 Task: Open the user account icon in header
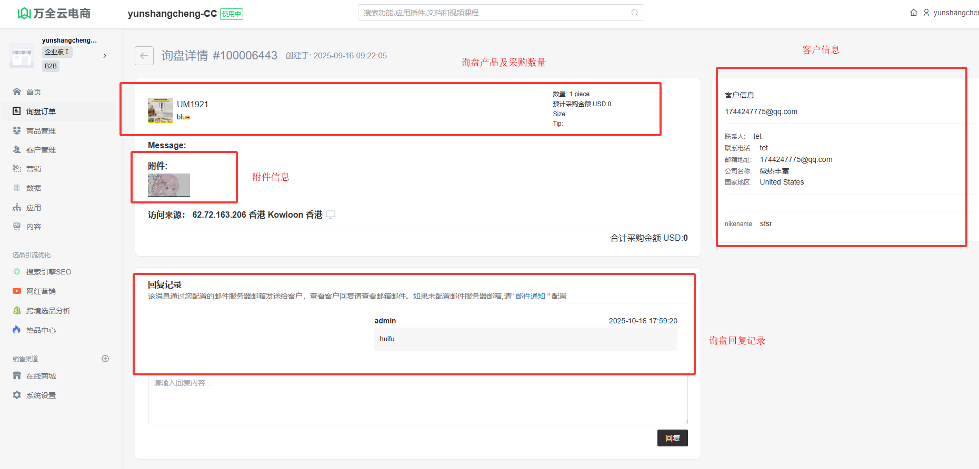926,13
